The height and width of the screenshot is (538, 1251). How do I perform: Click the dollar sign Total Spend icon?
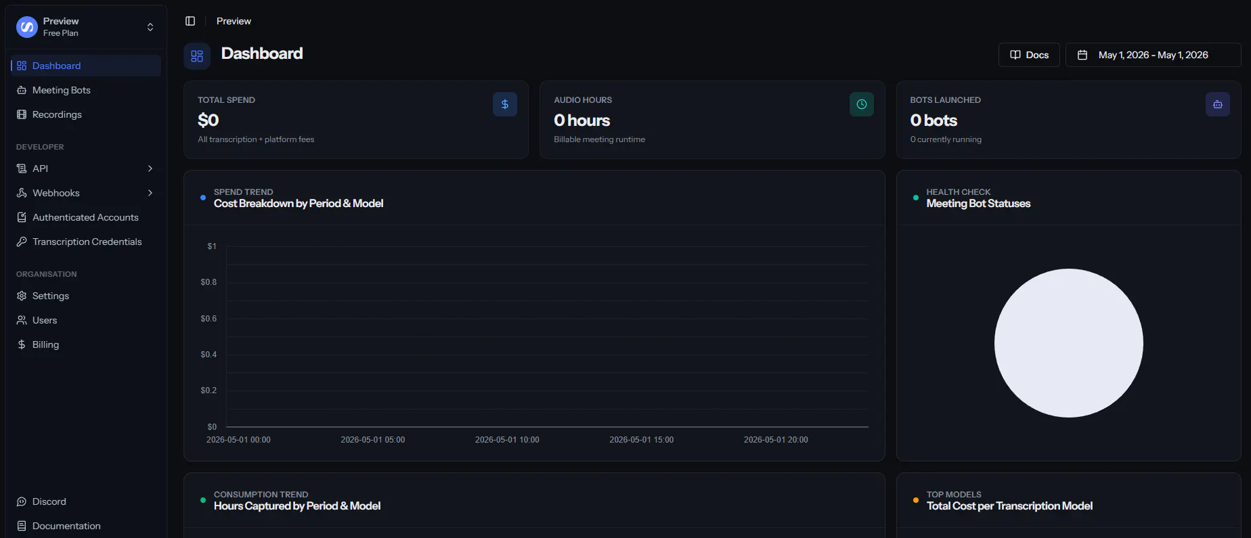[505, 104]
